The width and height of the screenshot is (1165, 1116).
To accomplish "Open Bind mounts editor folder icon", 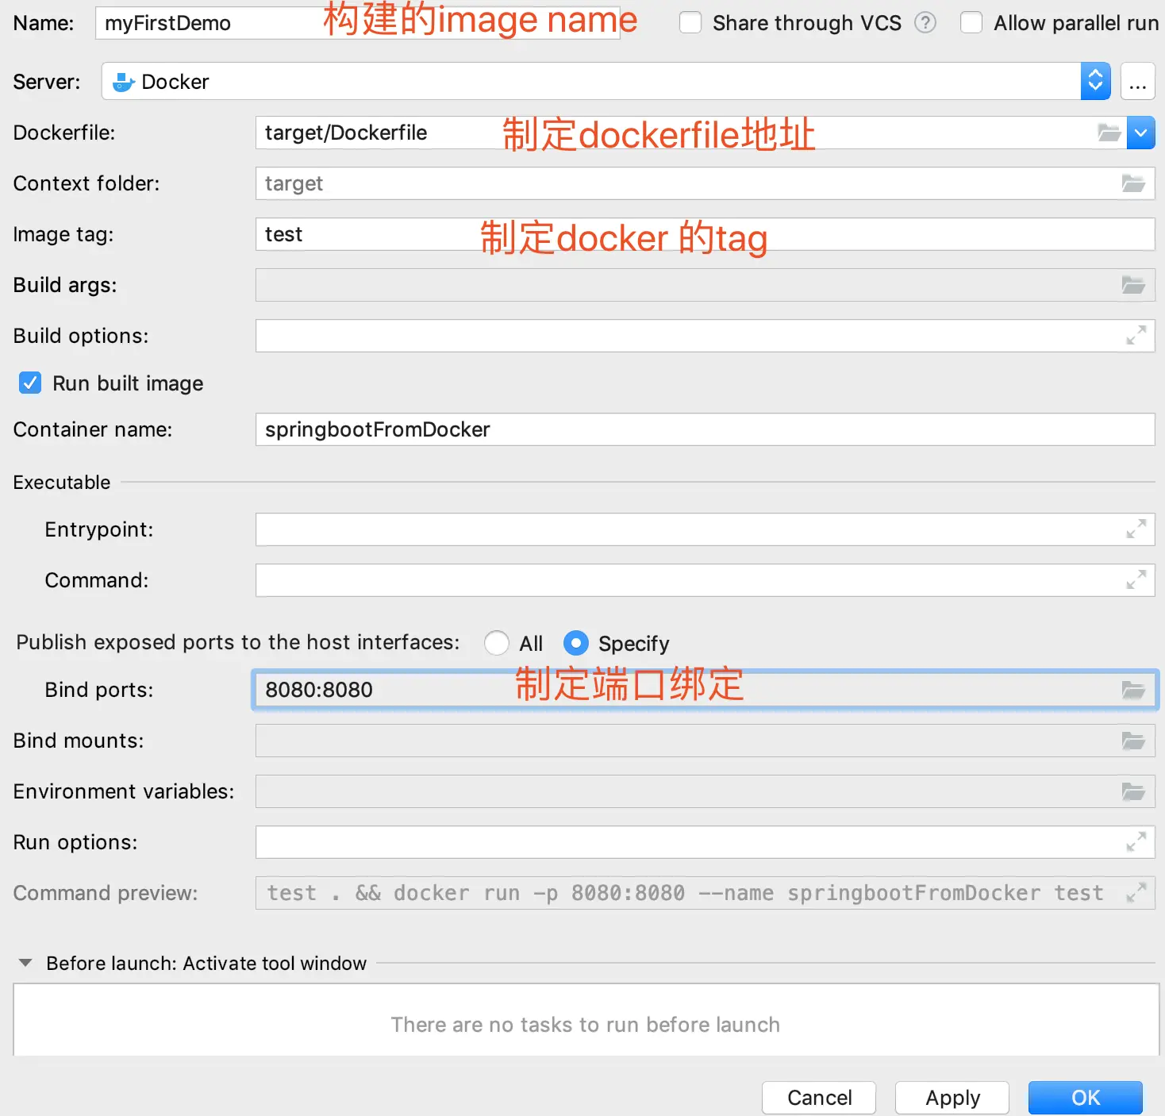I will (x=1133, y=741).
